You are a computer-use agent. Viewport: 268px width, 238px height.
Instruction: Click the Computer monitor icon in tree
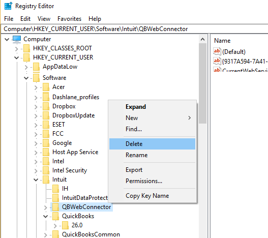pyautogui.click(x=17, y=39)
